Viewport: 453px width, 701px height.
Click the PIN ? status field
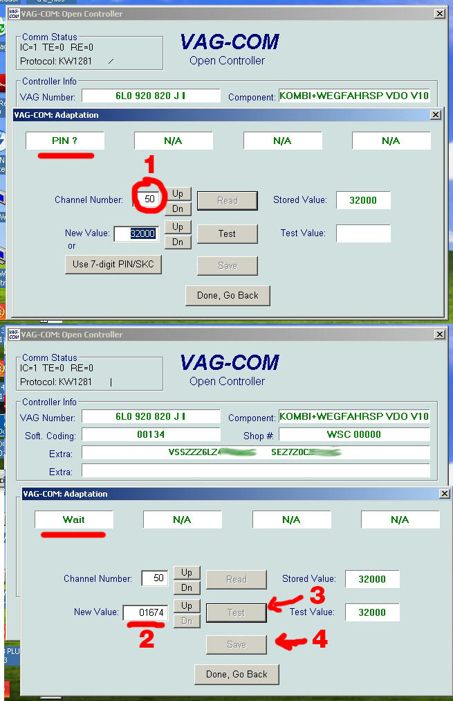pos(65,141)
